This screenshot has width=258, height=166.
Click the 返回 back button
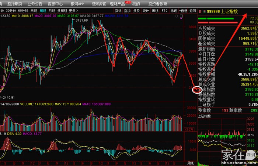[192, 11]
